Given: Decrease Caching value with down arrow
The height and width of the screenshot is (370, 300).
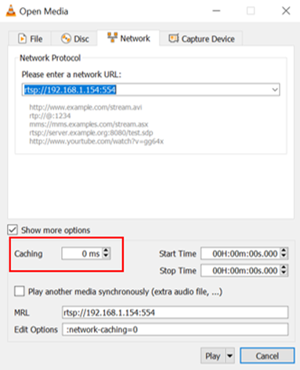Looking at the screenshot, I should tap(106, 256).
